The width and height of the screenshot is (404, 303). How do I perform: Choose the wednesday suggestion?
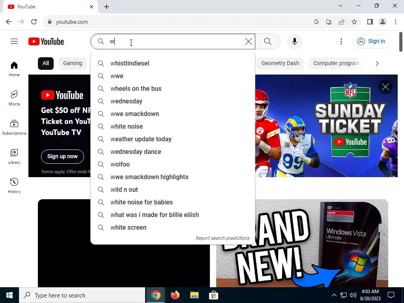[x=173, y=101]
